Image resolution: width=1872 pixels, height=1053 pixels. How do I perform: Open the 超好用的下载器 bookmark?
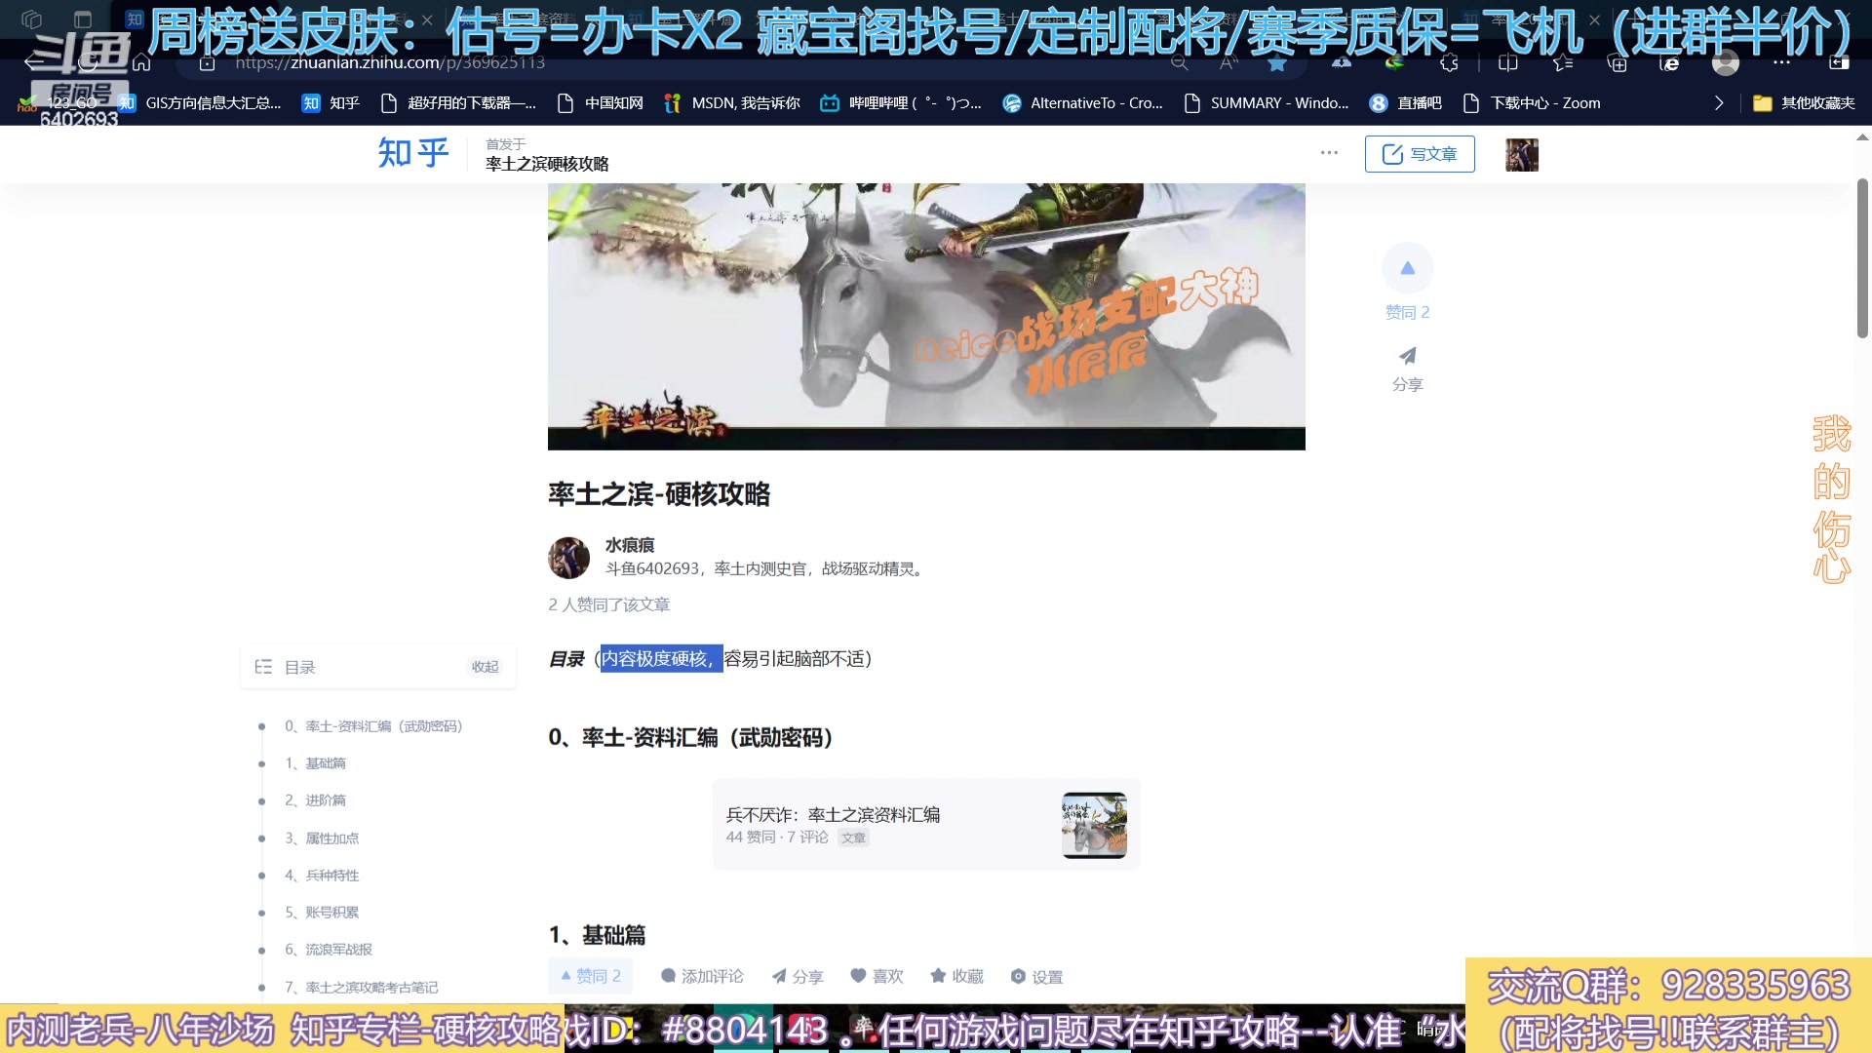click(458, 103)
